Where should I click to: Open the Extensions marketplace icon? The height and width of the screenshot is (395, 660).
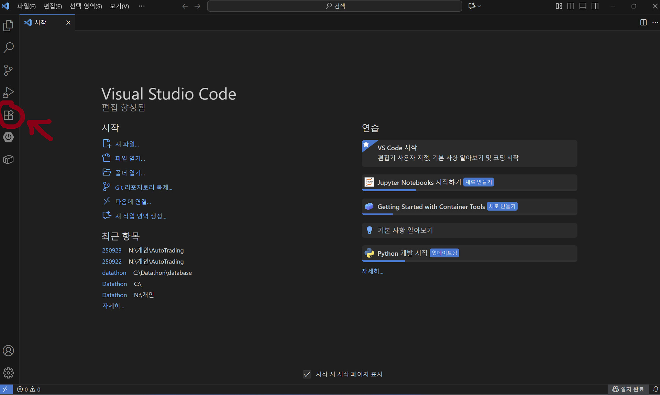[9, 115]
